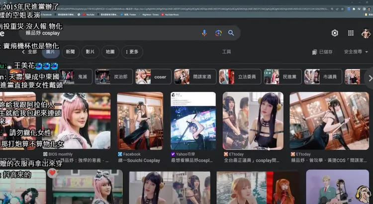Filter by the 炭治郎 chip

(114, 77)
